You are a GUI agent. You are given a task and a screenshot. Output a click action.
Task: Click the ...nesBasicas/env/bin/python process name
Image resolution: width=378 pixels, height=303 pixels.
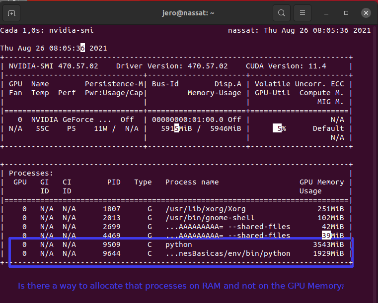click(x=227, y=253)
